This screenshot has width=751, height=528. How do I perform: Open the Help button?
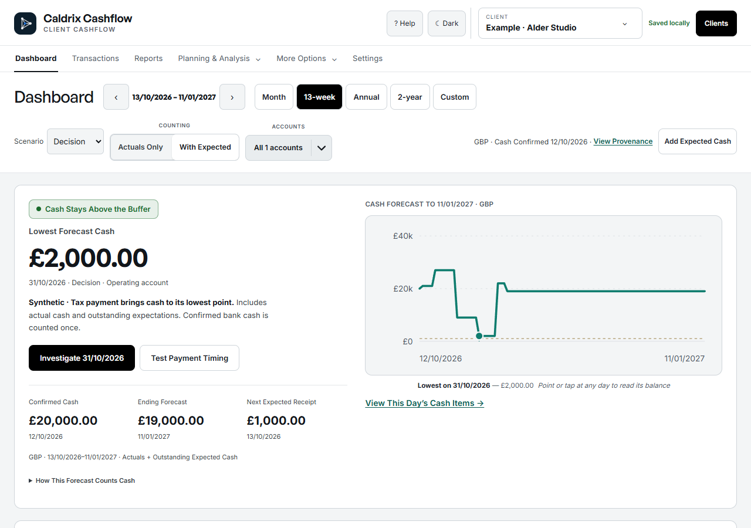coord(405,23)
